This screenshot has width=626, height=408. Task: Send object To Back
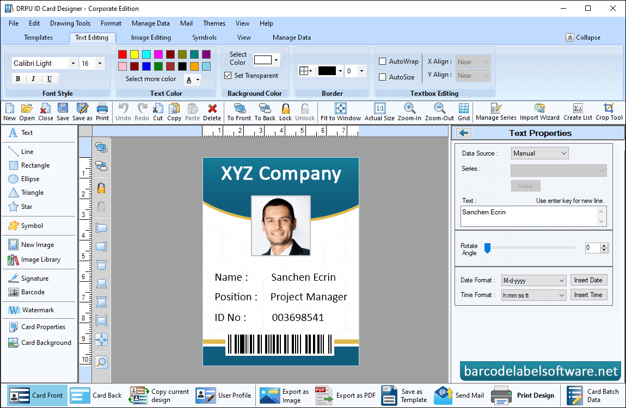click(x=265, y=112)
